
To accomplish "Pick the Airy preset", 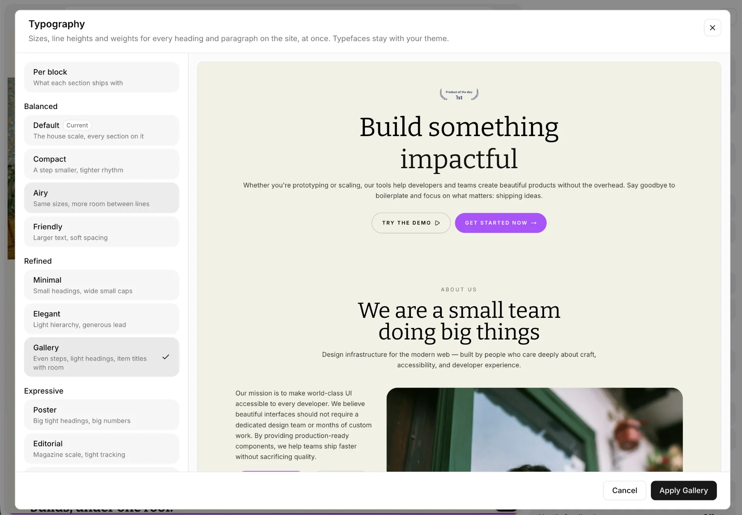I will pyautogui.click(x=102, y=198).
